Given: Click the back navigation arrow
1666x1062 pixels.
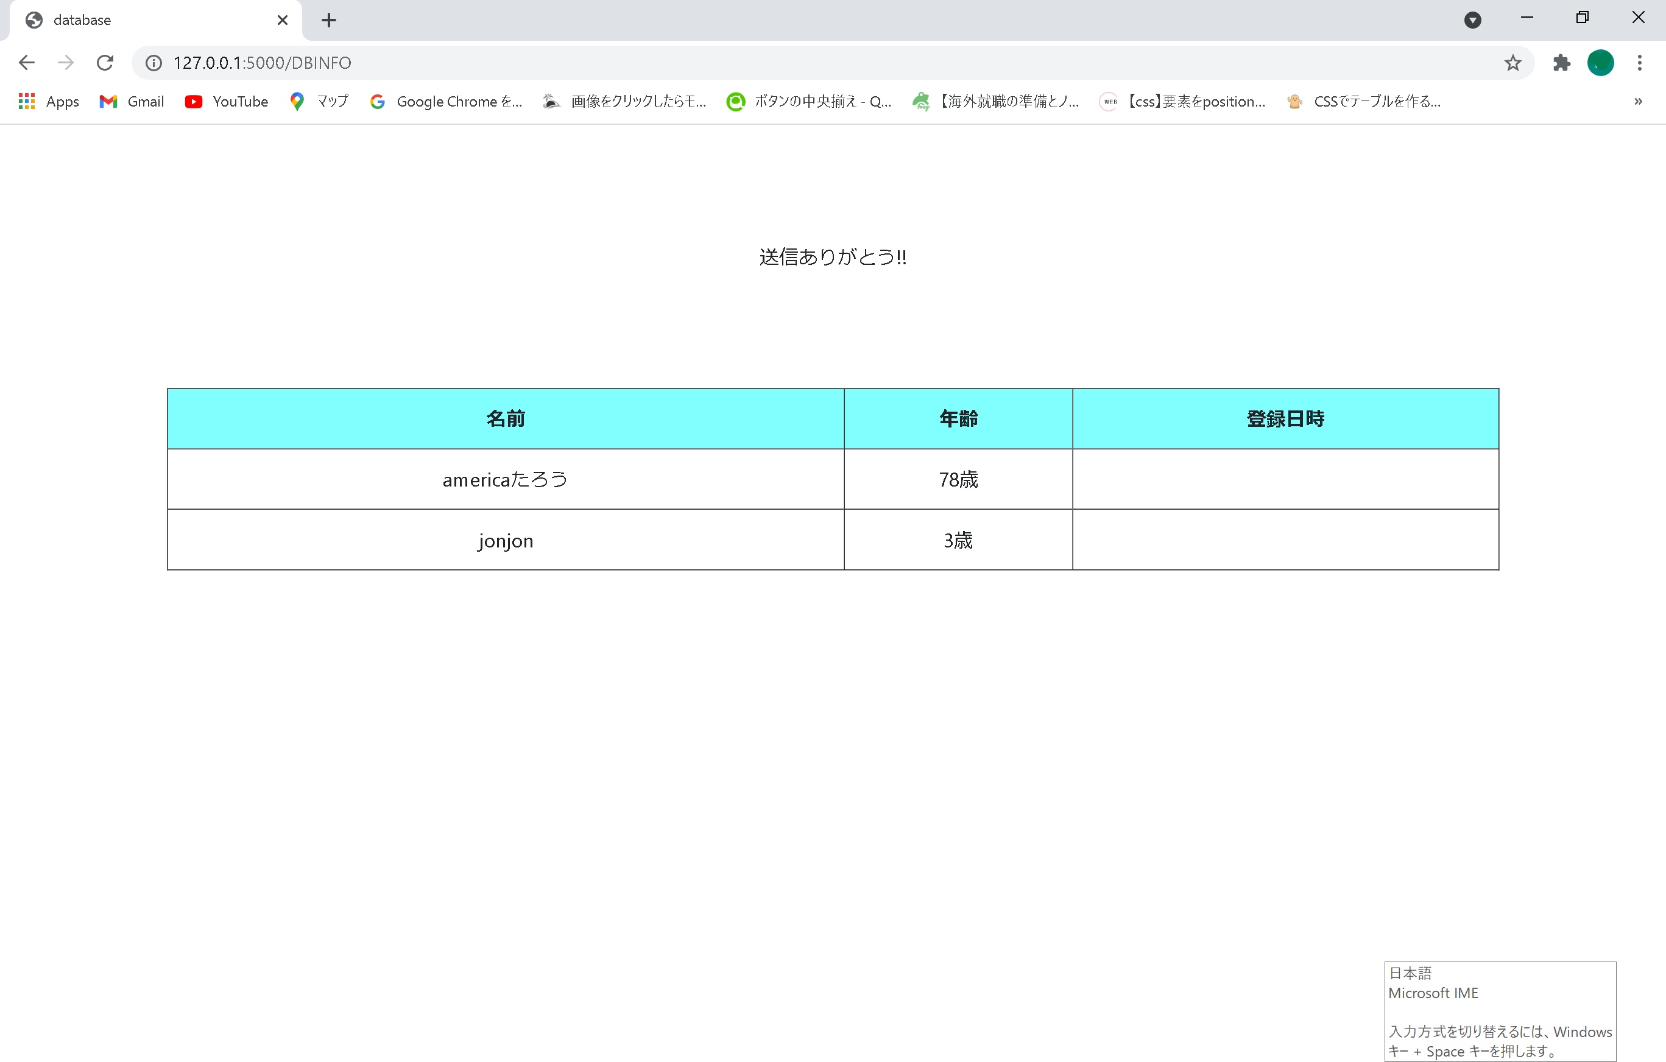Looking at the screenshot, I should [26, 62].
